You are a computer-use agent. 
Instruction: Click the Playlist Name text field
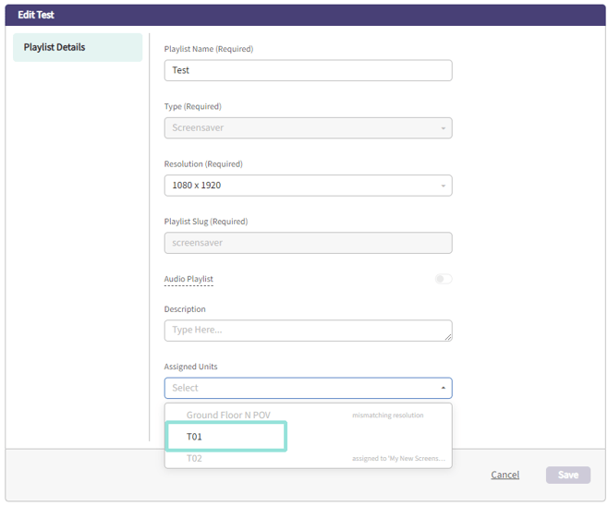308,70
